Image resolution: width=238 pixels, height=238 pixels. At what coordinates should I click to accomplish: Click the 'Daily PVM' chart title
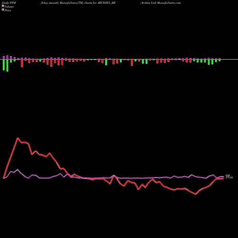[9, 3]
